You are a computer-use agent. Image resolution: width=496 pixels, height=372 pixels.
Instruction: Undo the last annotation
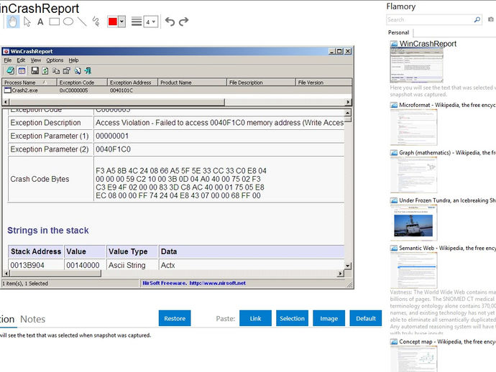(x=170, y=22)
